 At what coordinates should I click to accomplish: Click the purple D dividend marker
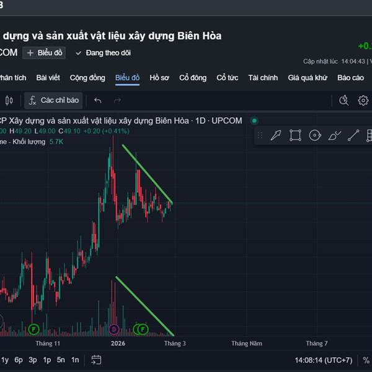point(114,329)
